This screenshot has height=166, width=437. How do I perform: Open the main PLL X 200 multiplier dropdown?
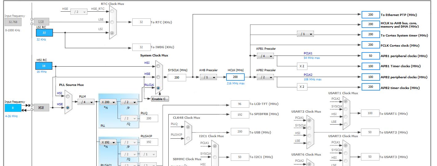108,102
